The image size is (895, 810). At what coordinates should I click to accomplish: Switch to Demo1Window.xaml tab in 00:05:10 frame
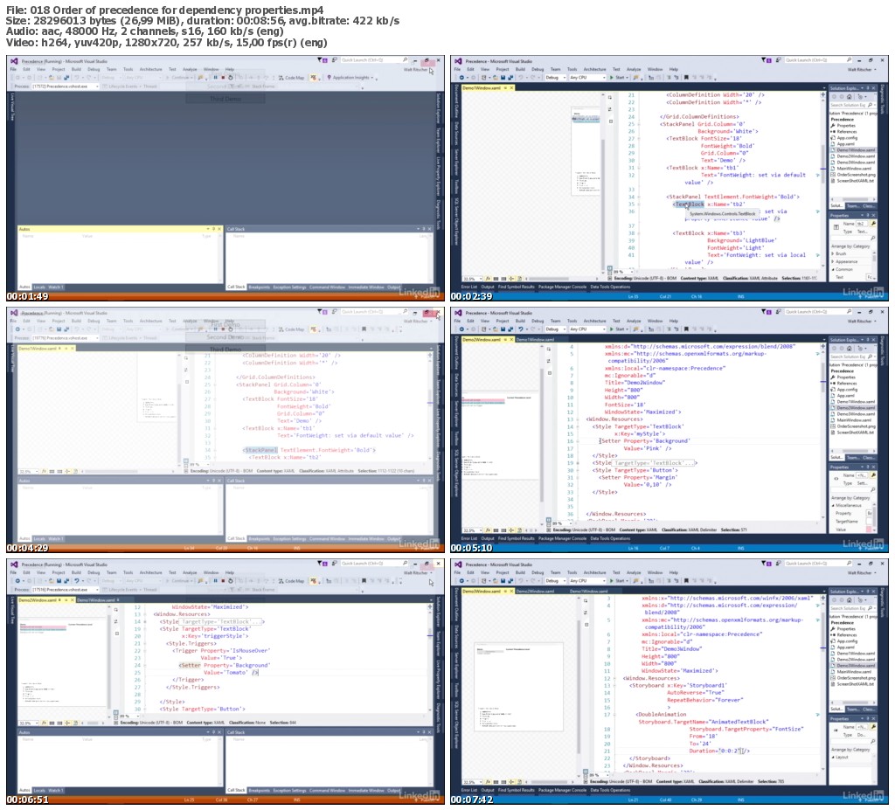(x=536, y=340)
